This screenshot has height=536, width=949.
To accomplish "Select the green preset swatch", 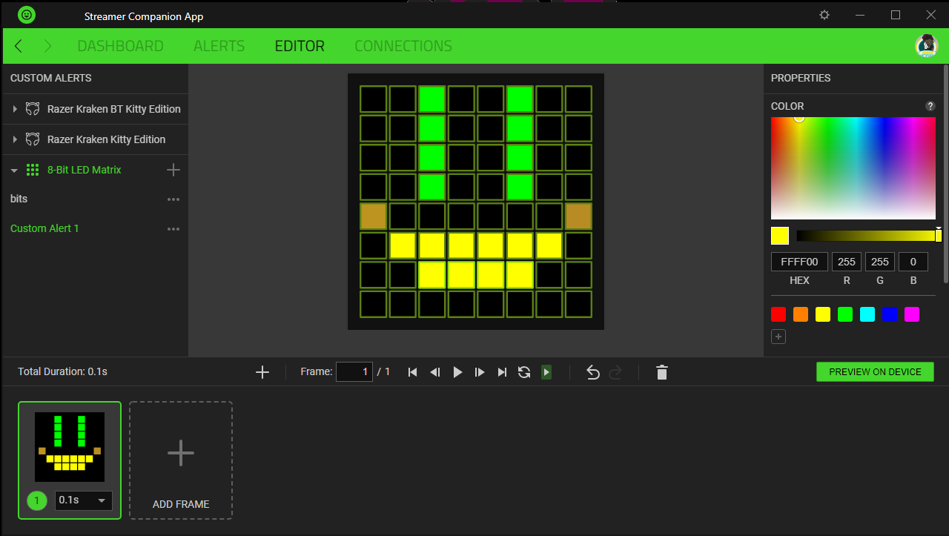I will [845, 314].
